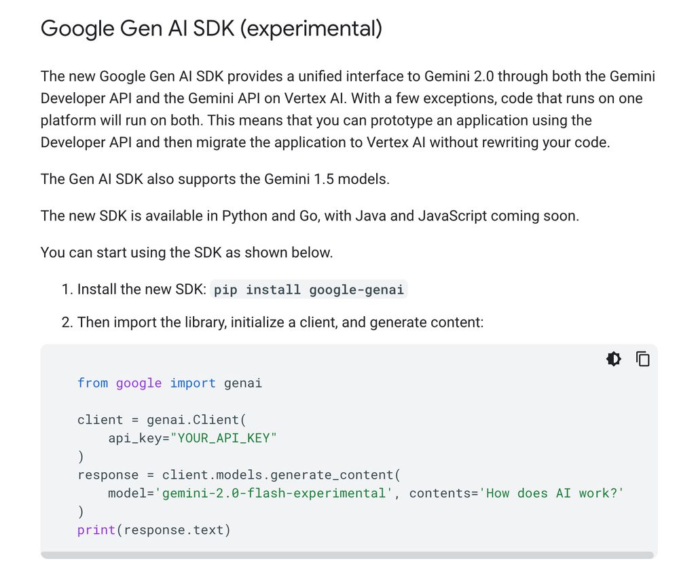This screenshot has height=580, width=679.
Task: Click 'gemini-2.0-flash-experimental' model string
Action: (274, 493)
